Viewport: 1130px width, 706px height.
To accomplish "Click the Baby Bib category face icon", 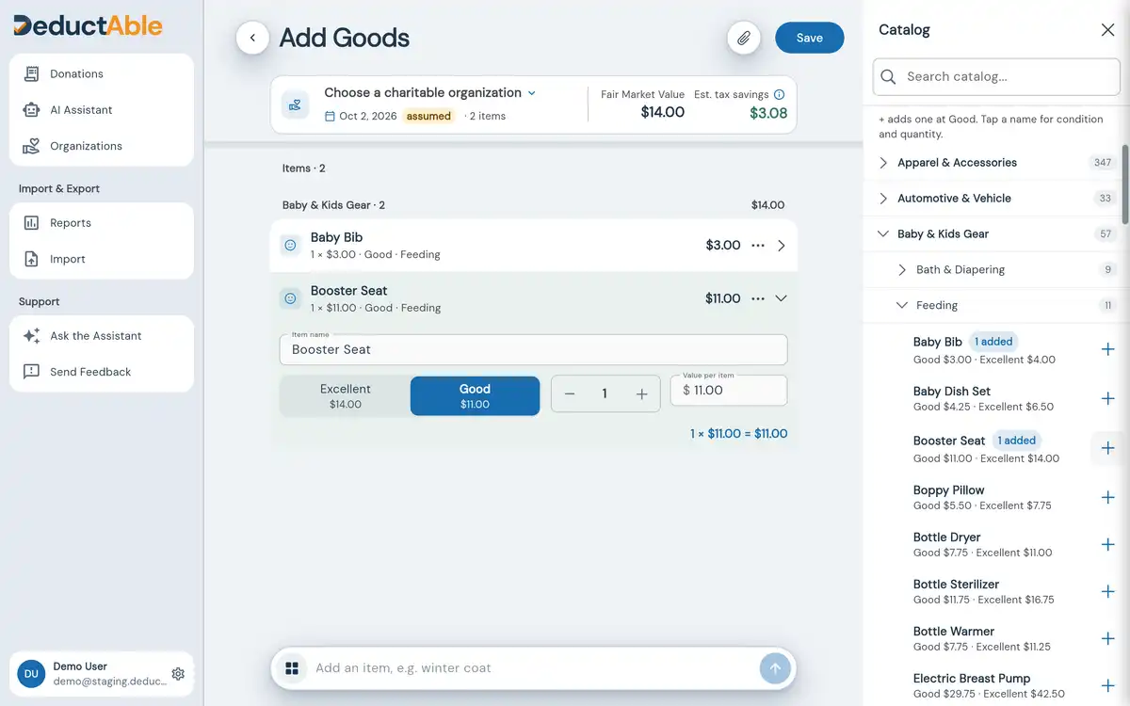I will point(291,246).
